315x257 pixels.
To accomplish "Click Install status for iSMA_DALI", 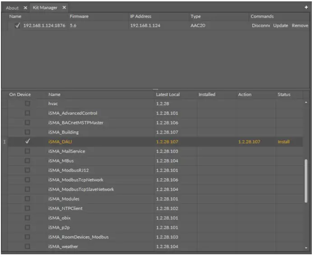I will [283, 142].
